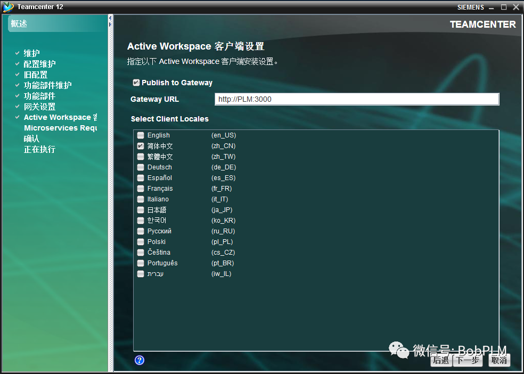Open the 旧配置 step in sidebar
The width and height of the screenshot is (524, 374).
click(36, 75)
